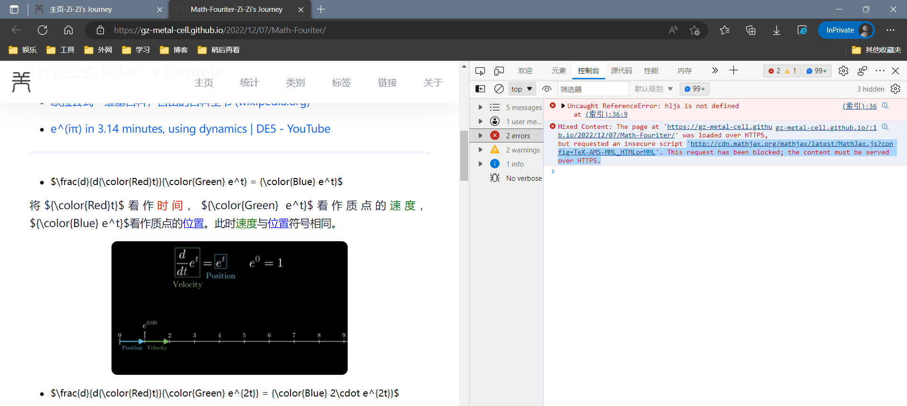Toggle device emulation icon in DevTools
Viewport: 907px width, 406px height.
[x=499, y=71]
